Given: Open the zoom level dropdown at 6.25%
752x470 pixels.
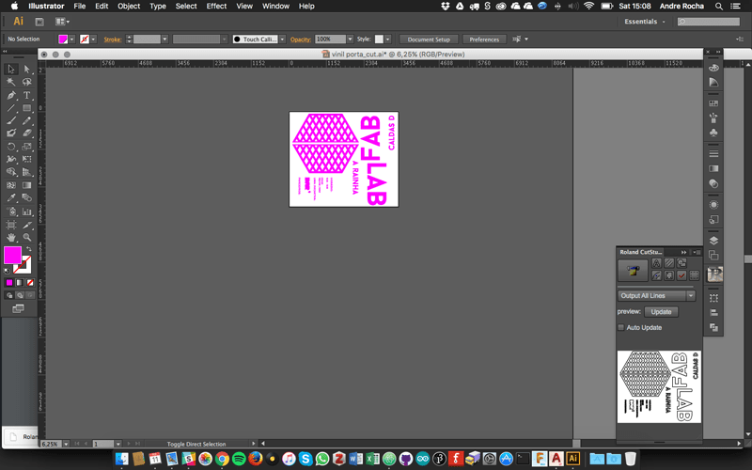Looking at the screenshot, I should tap(66, 444).
